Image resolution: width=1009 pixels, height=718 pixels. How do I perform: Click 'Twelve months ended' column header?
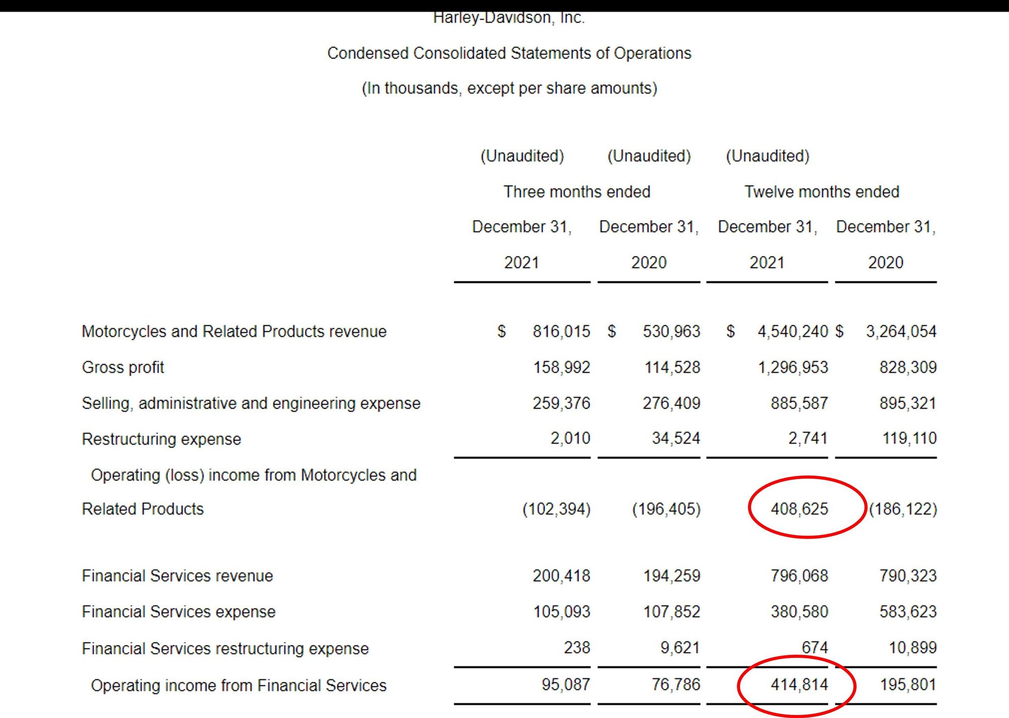[822, 192]
